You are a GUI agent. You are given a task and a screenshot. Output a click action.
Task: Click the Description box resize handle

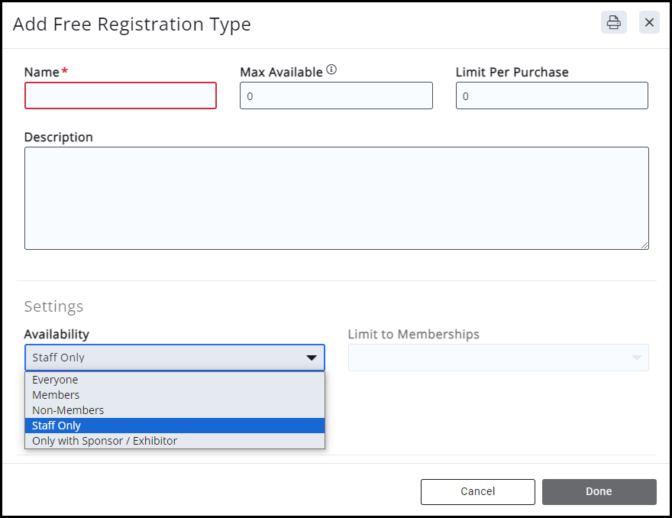[645, 244]
